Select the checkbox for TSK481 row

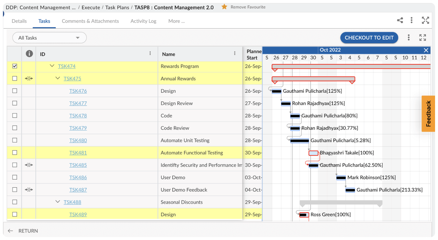(x=15, y=153)
